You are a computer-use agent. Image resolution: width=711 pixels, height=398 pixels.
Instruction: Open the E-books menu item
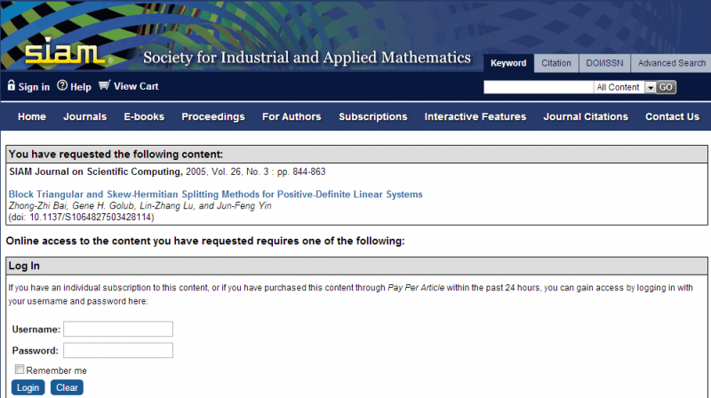pyautogui.click(x=144, y=116)
